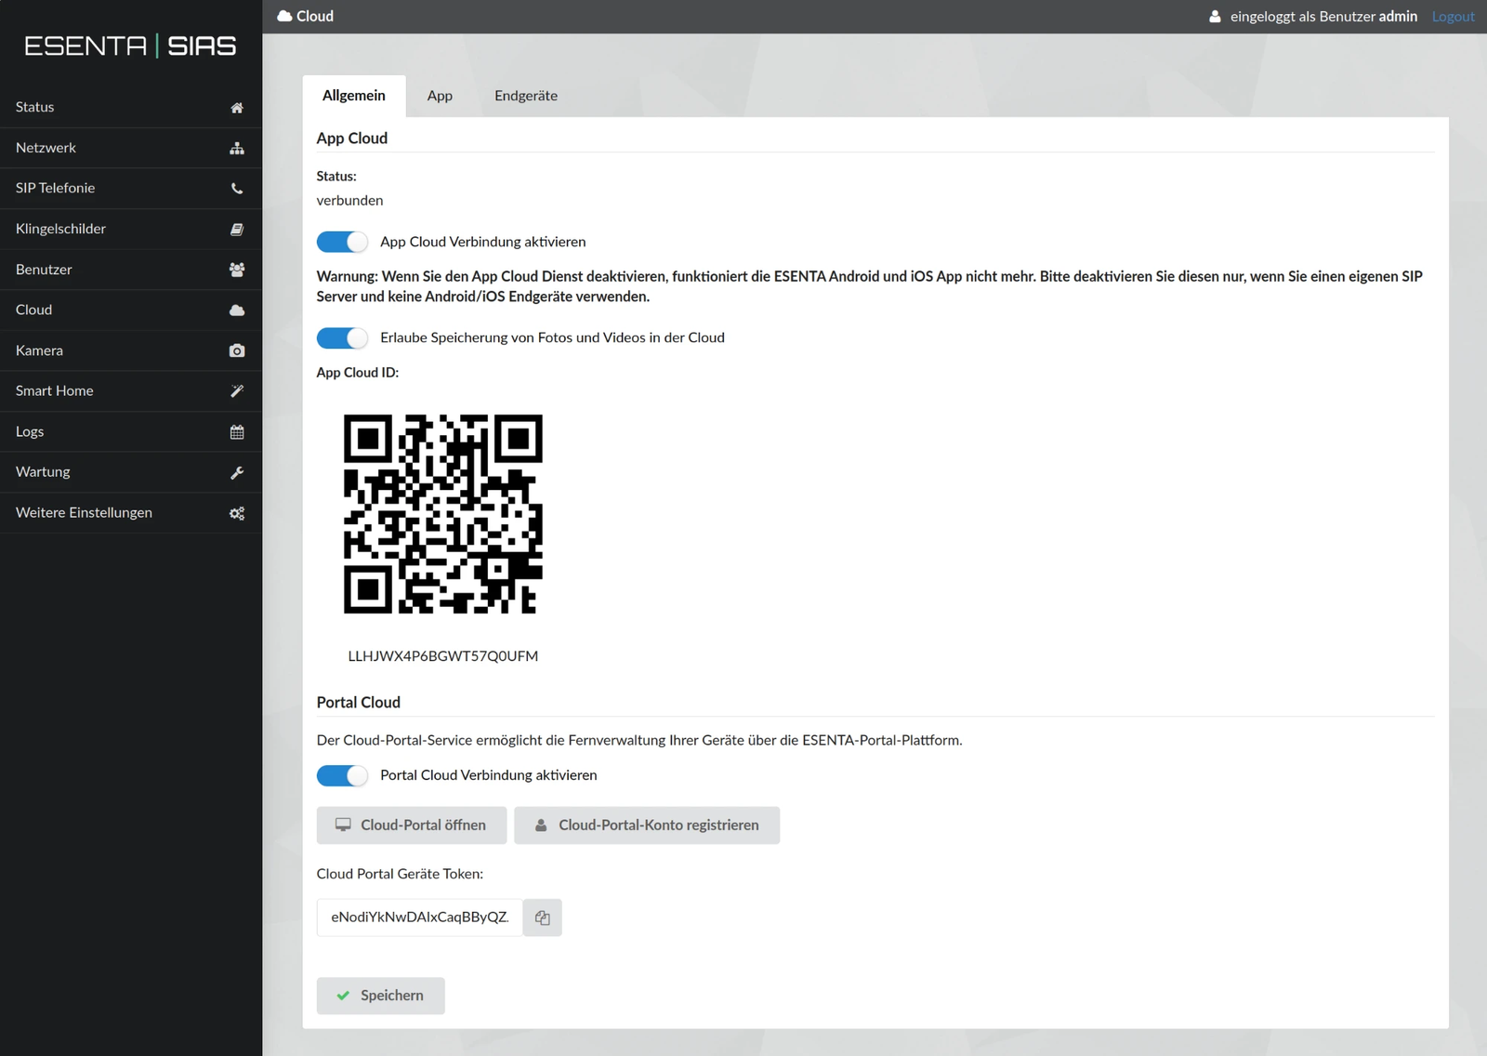Open the Smart Home menu entry
Image resolution: width=1487 pixels, height=1056 pixels.
pos(131,391)
